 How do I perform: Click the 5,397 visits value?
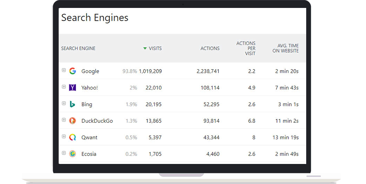point(155,138)
